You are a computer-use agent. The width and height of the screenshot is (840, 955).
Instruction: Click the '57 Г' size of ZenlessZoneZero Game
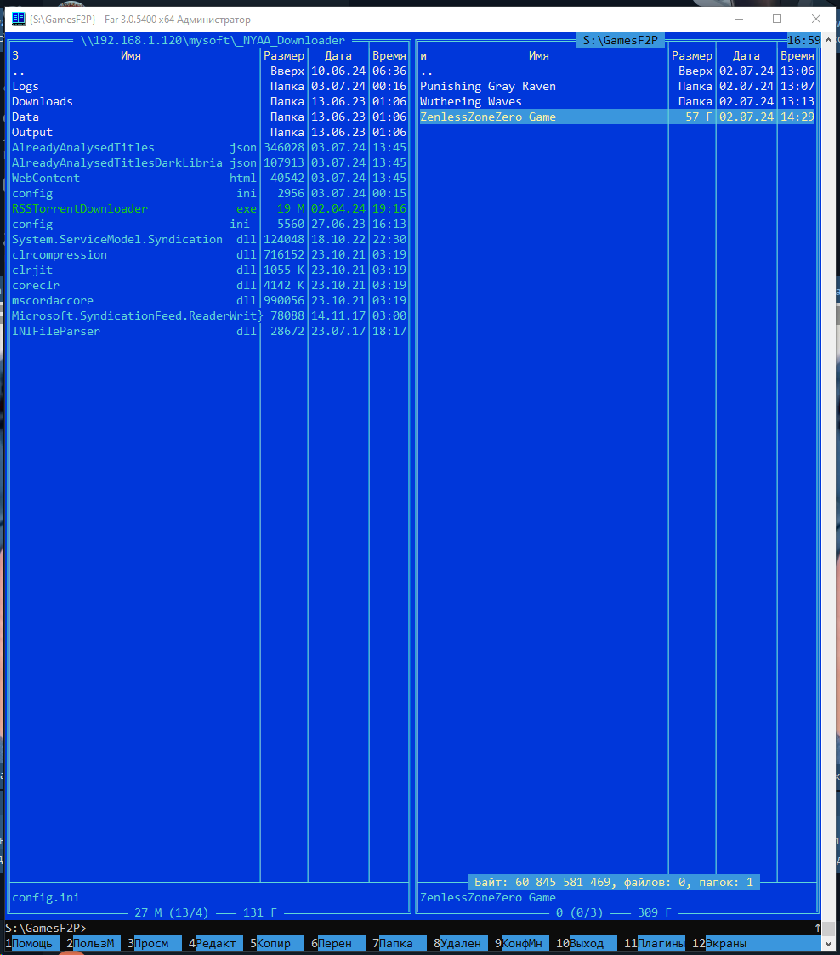[x=699, y=117]
